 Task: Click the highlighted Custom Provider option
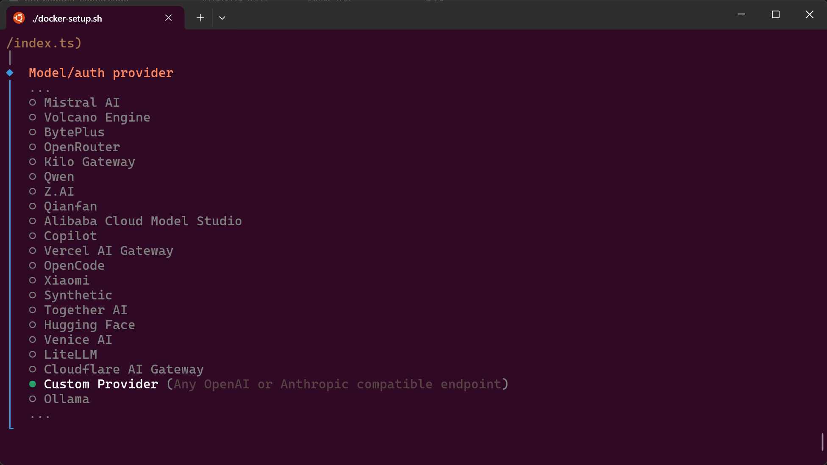(x=269, y=384)
